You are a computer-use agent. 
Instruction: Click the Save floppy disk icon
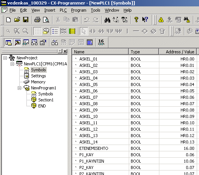pyautogui.click(x=26, y=20)
